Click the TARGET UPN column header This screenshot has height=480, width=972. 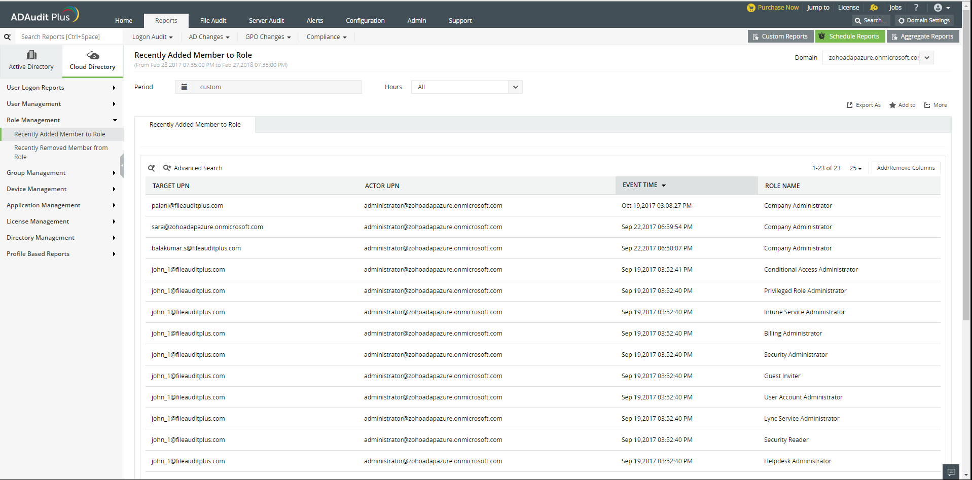(x=171, y=186)
